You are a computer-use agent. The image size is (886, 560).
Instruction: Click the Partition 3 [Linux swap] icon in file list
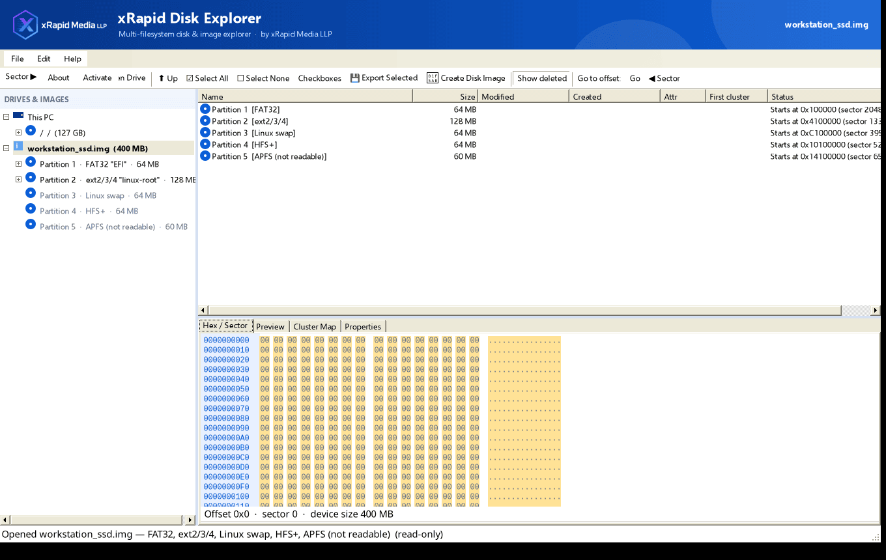click(205, 132)
